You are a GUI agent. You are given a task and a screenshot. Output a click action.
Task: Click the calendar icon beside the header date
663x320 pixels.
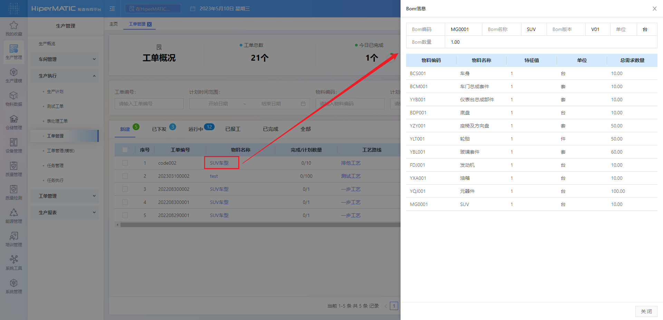point(193,9)
